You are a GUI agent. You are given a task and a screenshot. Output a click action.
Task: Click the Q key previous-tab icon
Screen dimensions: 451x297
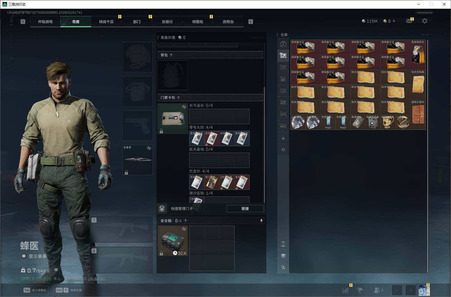[x=23, y=22]
